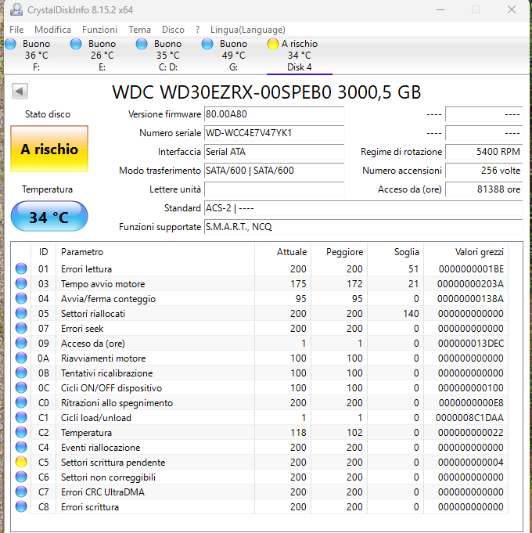Select drive C: D: status orb

click(142, 44)
